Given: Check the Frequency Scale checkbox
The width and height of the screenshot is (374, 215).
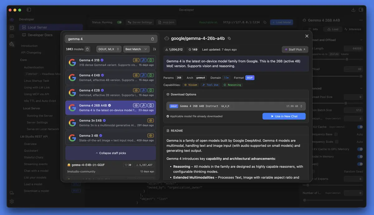Looking at the screenshot, I should click(x=337, y=142).
